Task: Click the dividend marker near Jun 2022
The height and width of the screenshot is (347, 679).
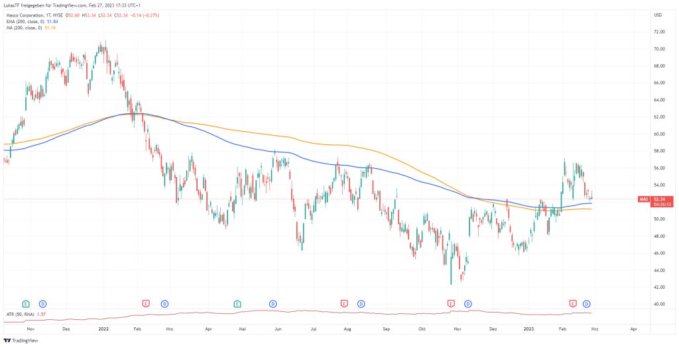Action: tap(273, 303)
